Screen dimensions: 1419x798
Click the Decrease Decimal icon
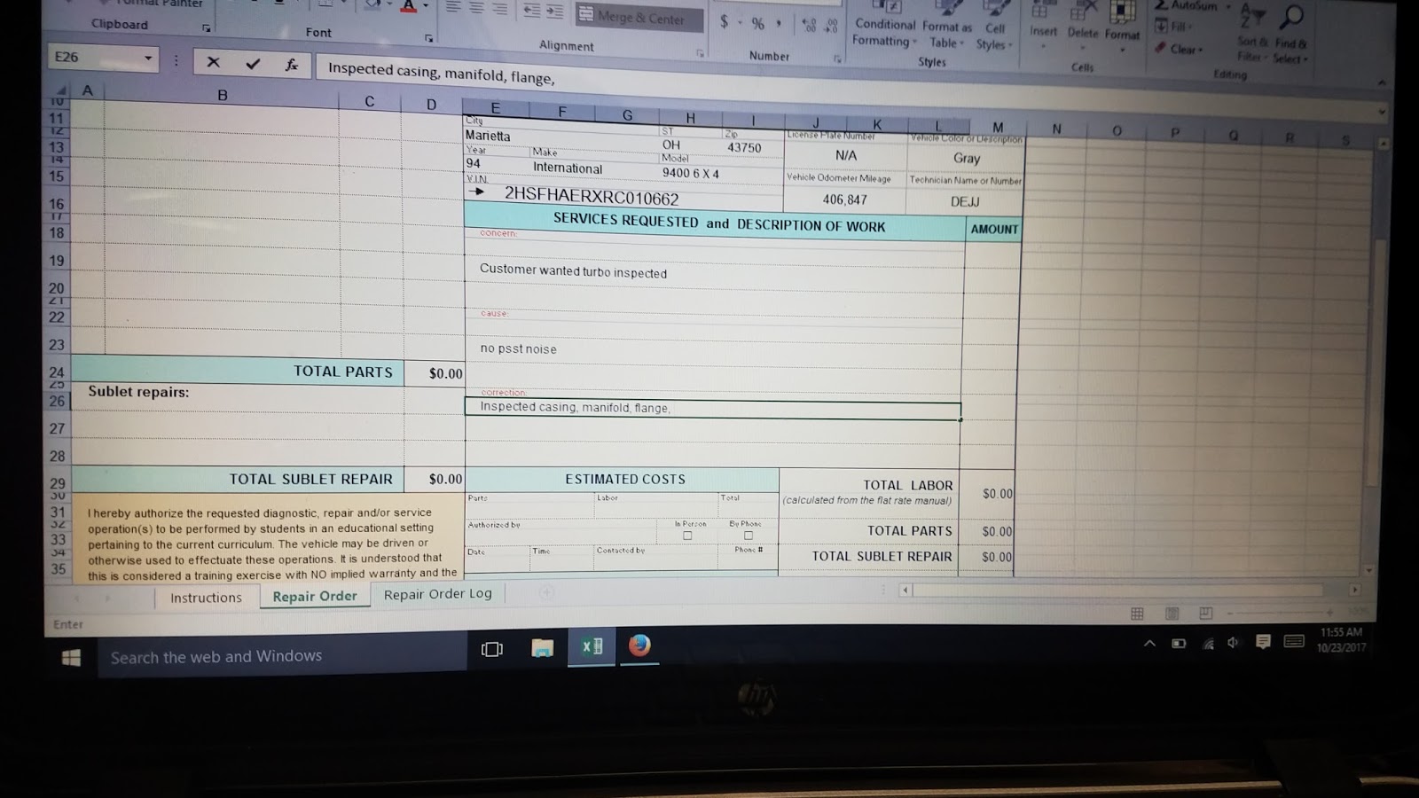[830, 27]
